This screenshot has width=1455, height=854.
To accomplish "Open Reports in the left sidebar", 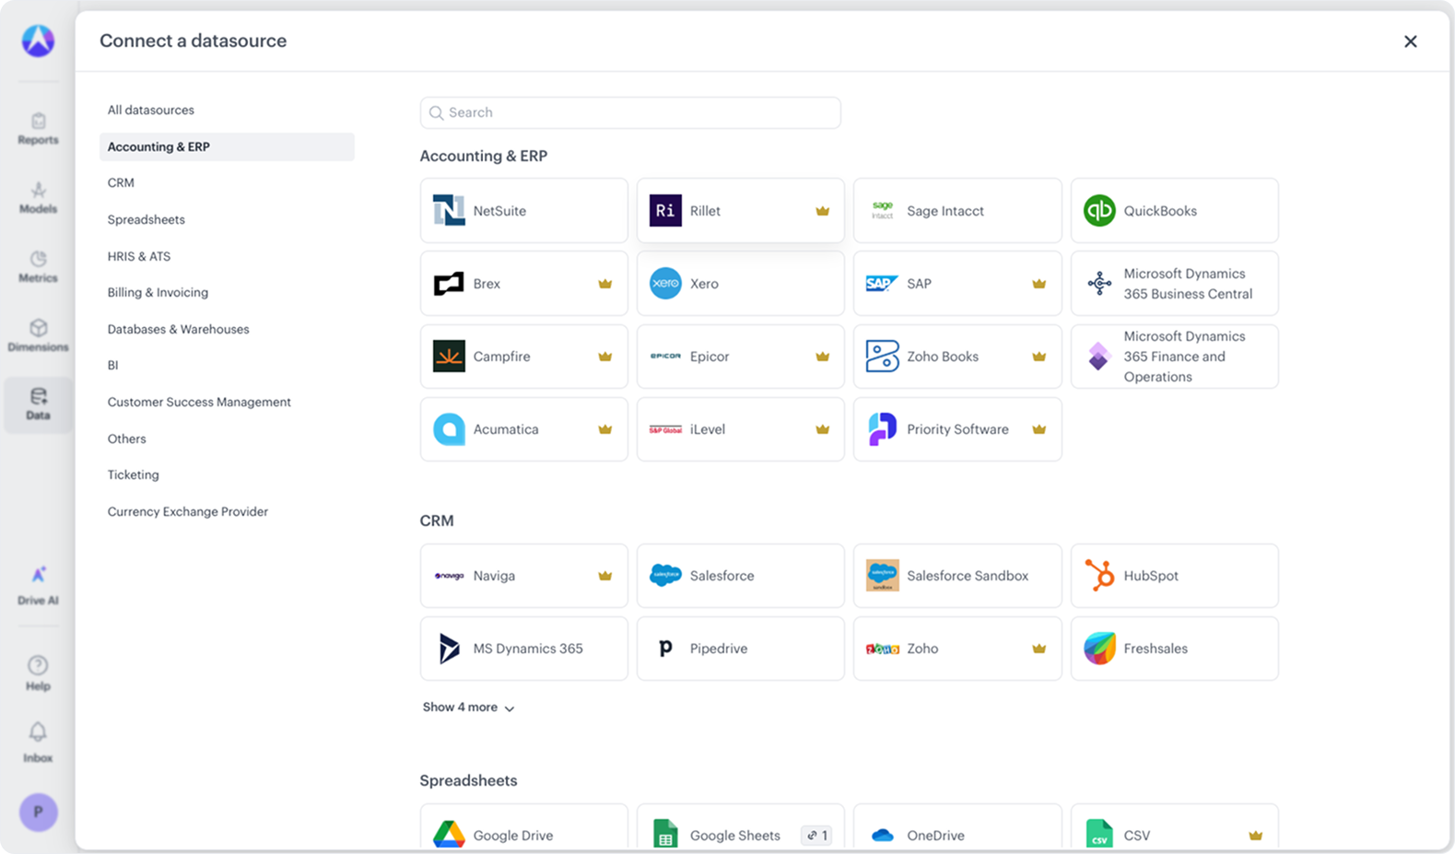I will click(38, 129).
